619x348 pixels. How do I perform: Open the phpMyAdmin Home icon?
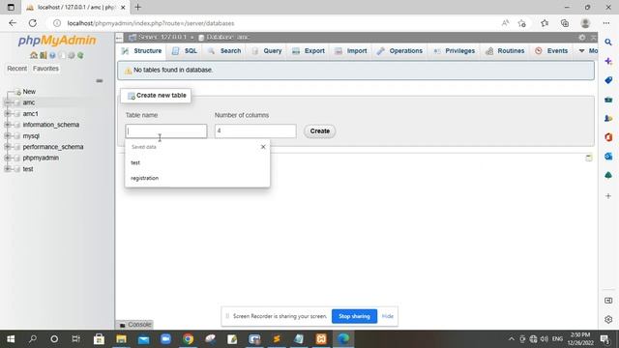34,56
